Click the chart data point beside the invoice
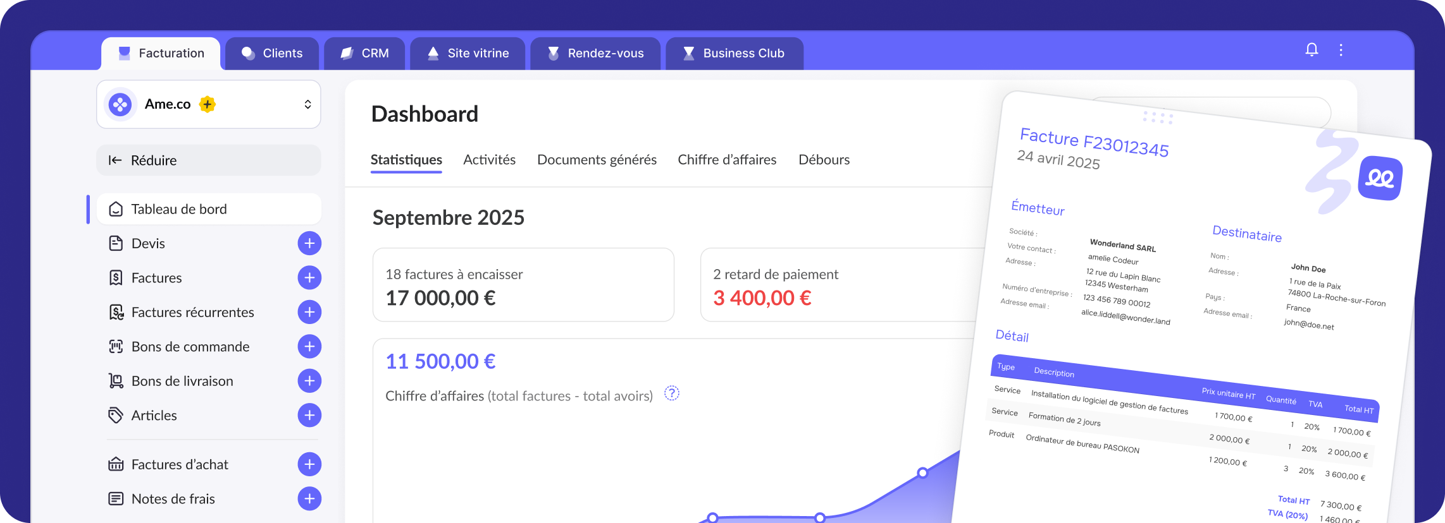This screenshot has height=523, width=1445. tap(922, 472)
